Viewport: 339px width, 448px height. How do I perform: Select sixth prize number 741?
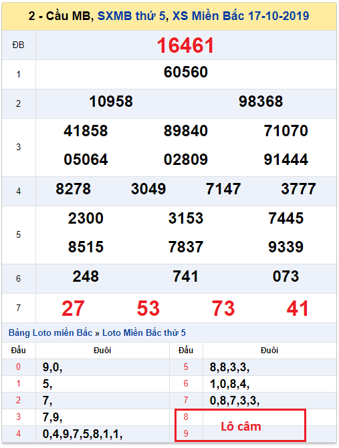(186, 276)
